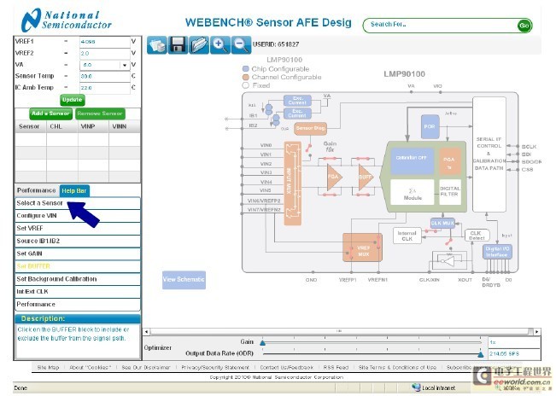Click the green Update button
The height and width of the screenshot is (396, 556).
tap(73, 100)
